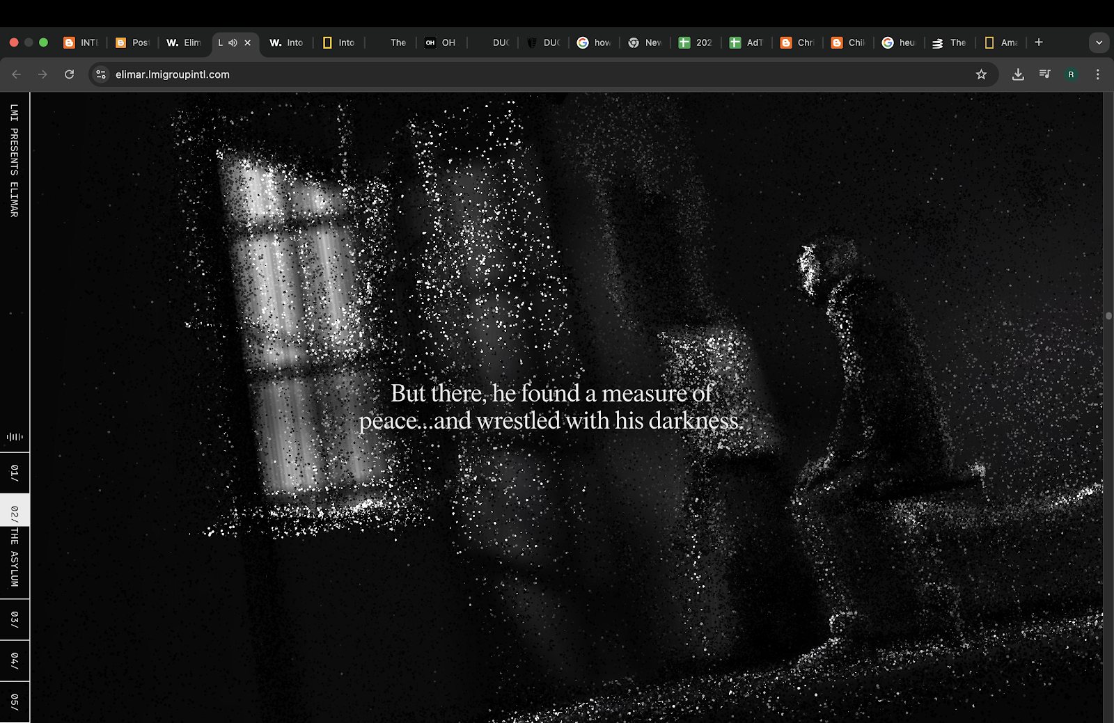1114x723 pixels.
Task: Reload the Elimar page
Action: [x=69, y=74]
